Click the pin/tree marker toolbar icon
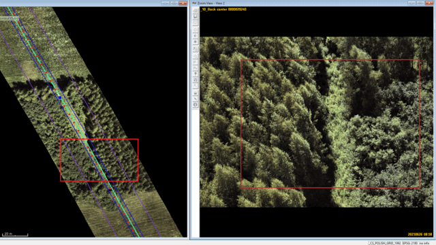This screenshot has width=436, height=245. click(196, 74)
